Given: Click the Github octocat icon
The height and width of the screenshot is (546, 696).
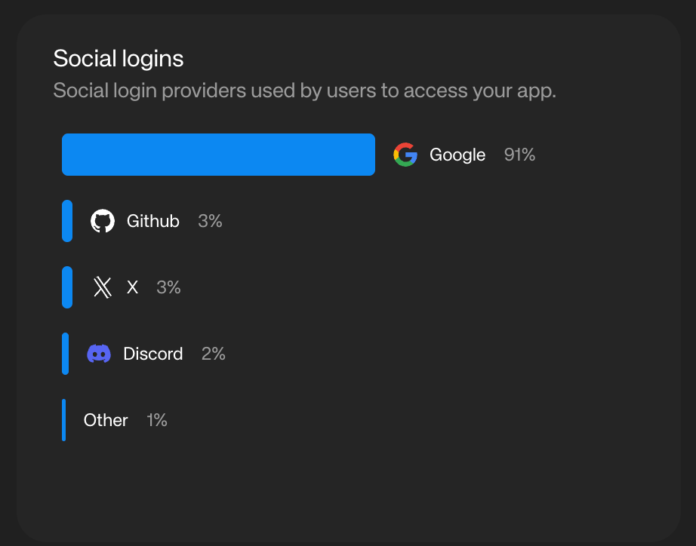Looking at the screenshot, I should click(x=103, y=221).
